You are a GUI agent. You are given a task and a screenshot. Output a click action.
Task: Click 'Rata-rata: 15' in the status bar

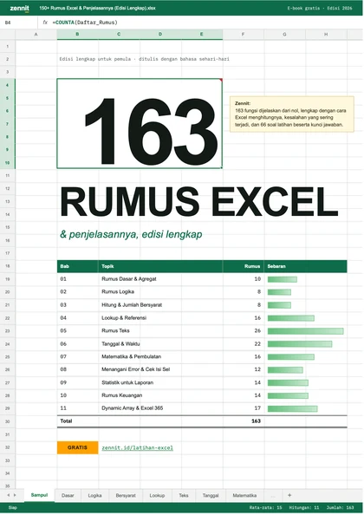265,508
